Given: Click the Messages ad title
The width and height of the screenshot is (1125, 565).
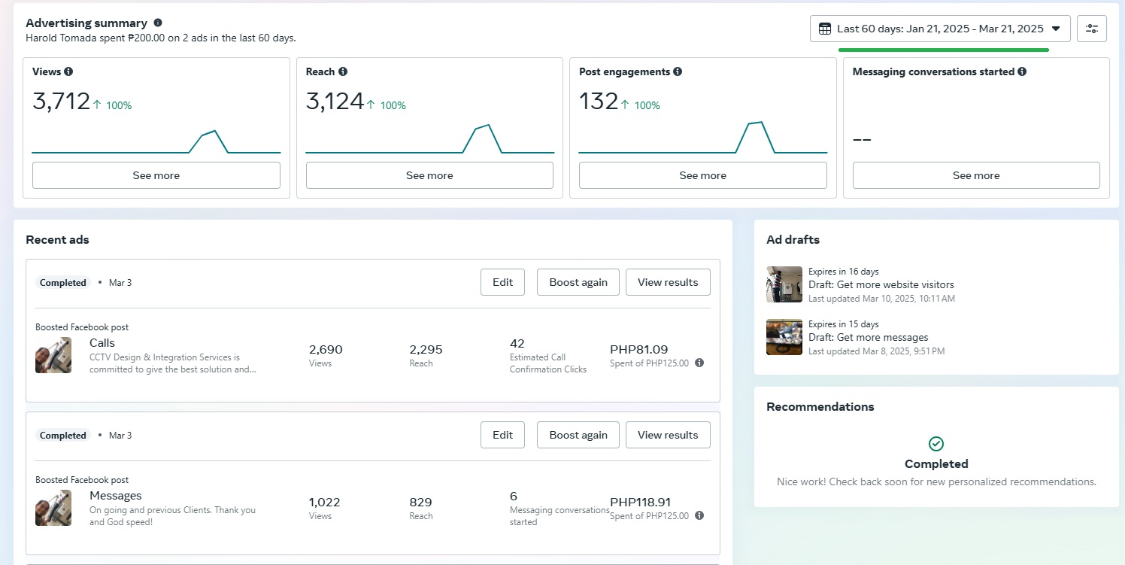Looking at the screenshot, I should point(116,496).
